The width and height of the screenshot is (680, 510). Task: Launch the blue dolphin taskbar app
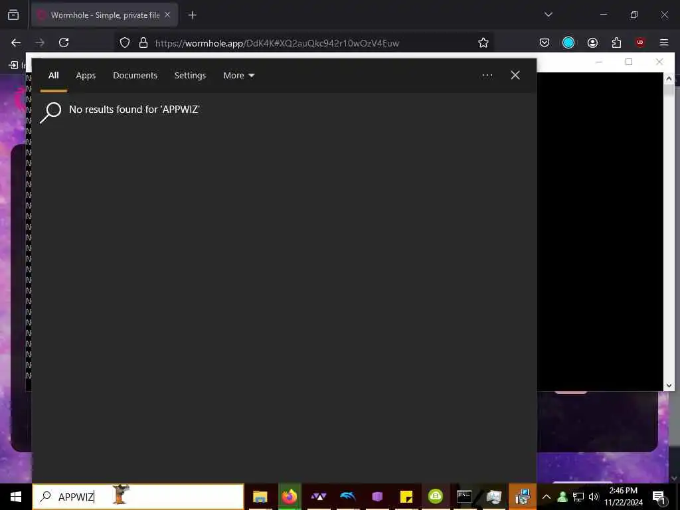(x=348, y=497)
